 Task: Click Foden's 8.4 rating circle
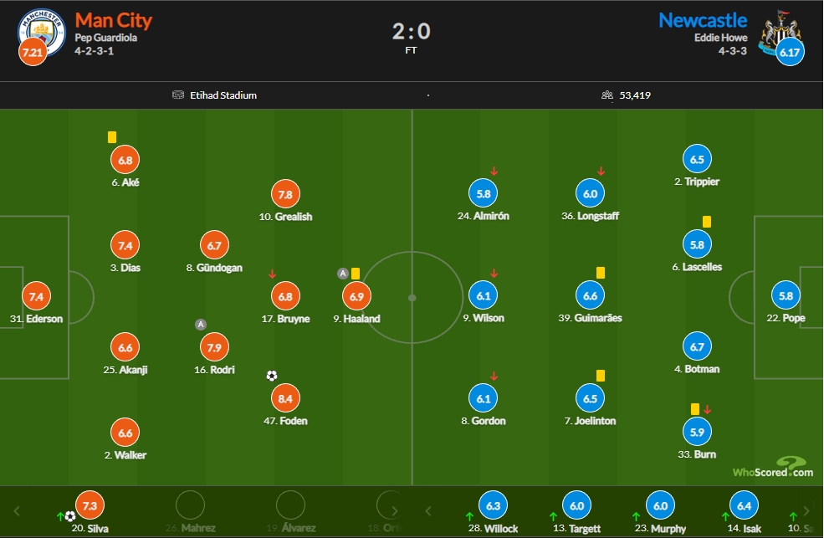[x=285, y=399]
